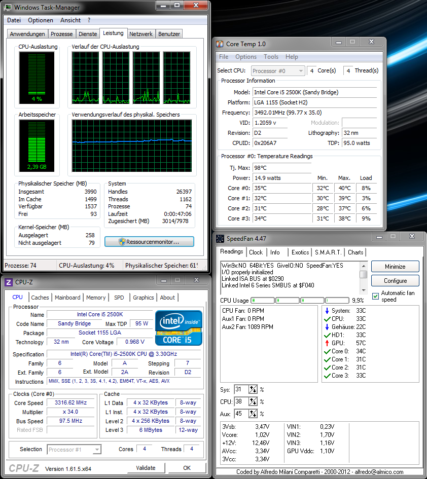The height and width of the screenshot is (479, 427).
Task: Click the green check beside Core 3 in SpeedFan
Action: pos(327,376)
